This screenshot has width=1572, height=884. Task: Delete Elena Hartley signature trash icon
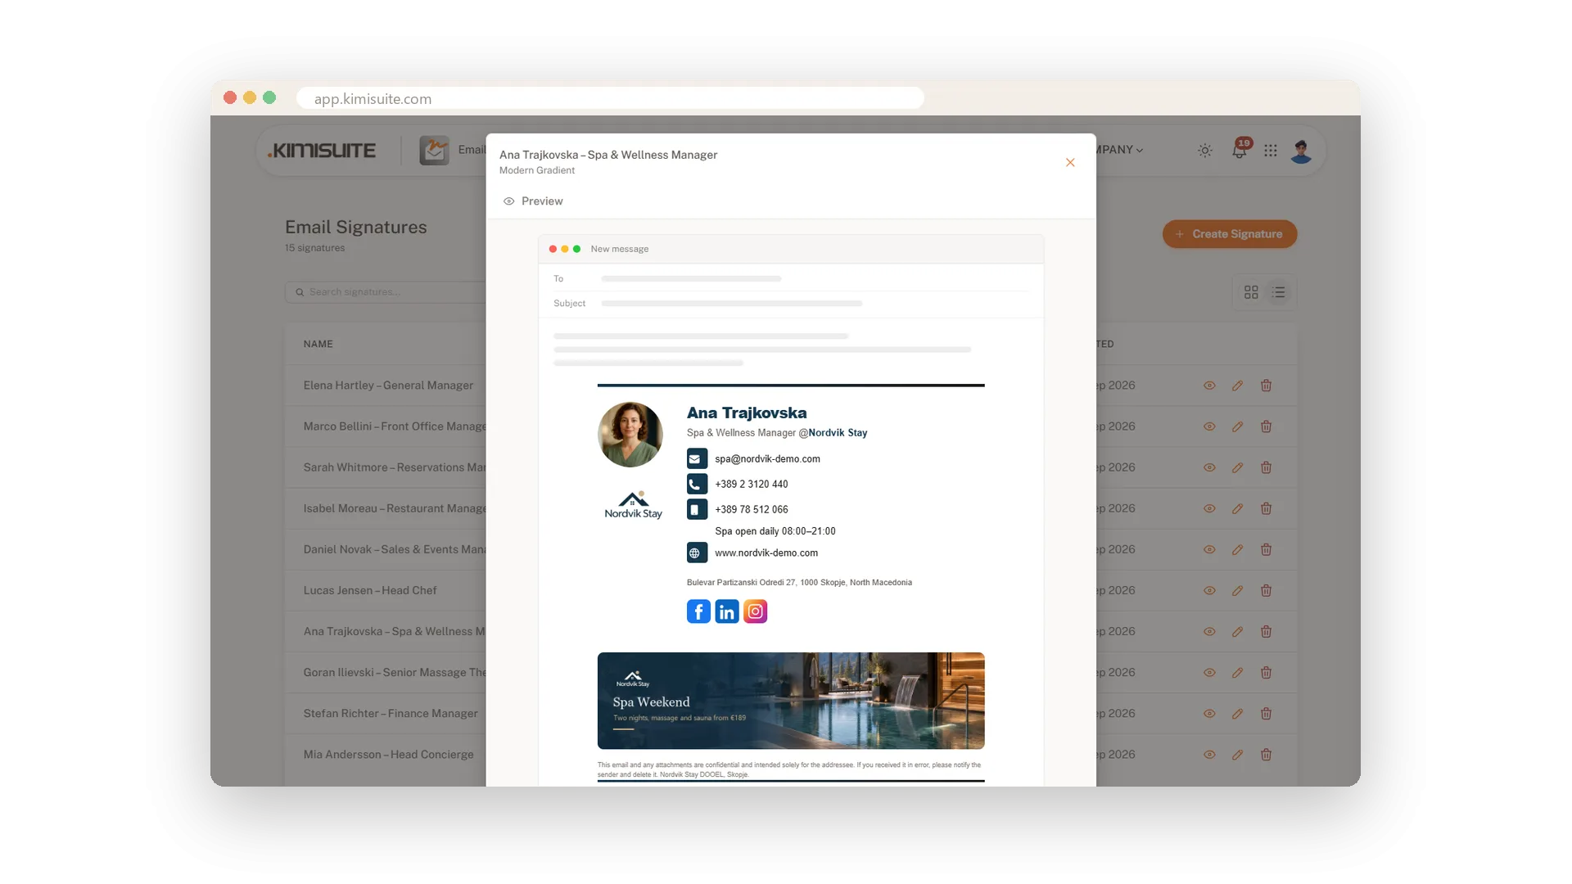tap(1266, 386)
